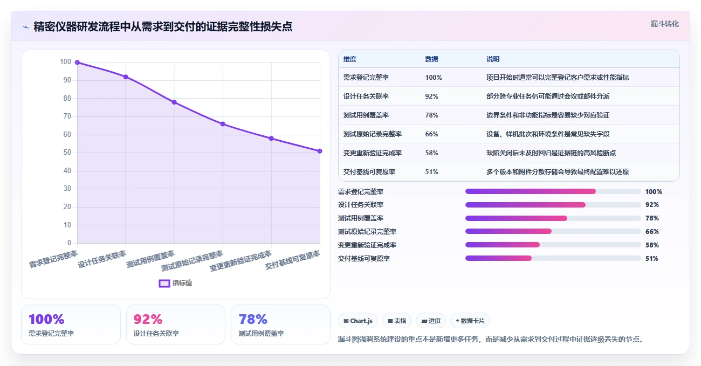Click description 设备、样机批次和环境条件是常见缺失字段
This screenshot has height=366, width=701.
(548, 134)
